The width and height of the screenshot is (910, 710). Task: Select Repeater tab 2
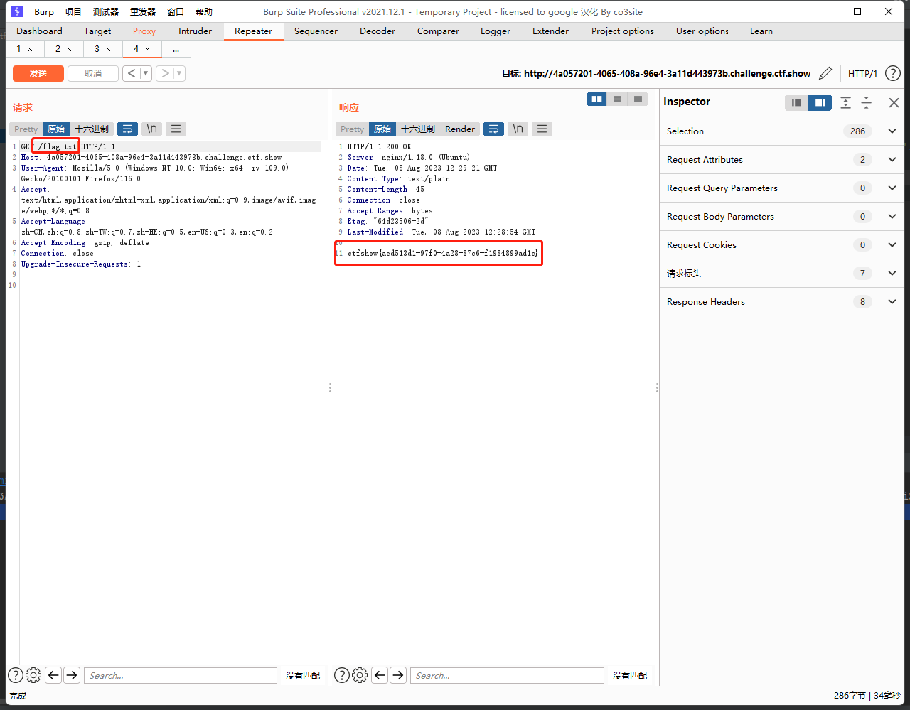click(58, 48)
